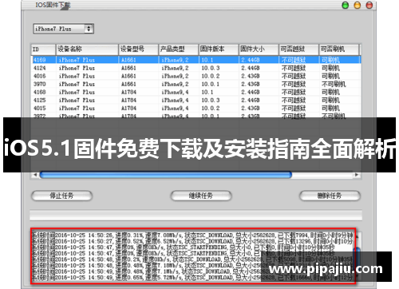Image resolution: width=399 pixels, height=289 pixels.
Task: Click version 10.0.2 in row 4016
Action: click(211, 76)
